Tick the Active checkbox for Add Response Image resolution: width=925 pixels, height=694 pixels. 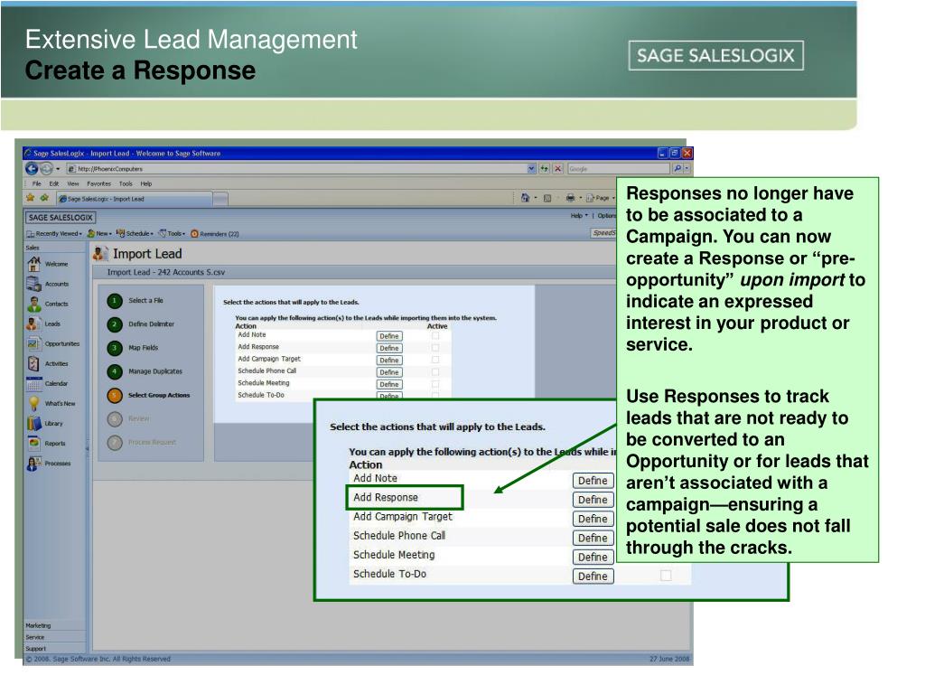pos(435,348)
